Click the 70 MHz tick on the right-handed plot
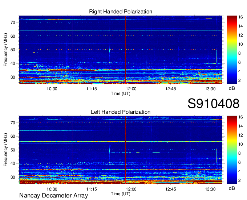The width and height of the screenshot is (247, 200). [13, 22]
